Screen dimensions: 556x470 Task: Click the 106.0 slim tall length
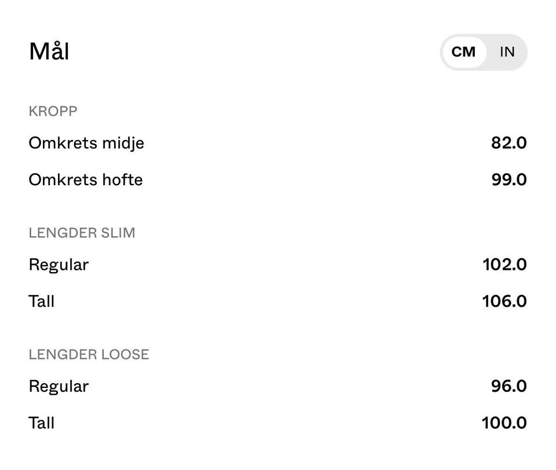pos(504,301)
